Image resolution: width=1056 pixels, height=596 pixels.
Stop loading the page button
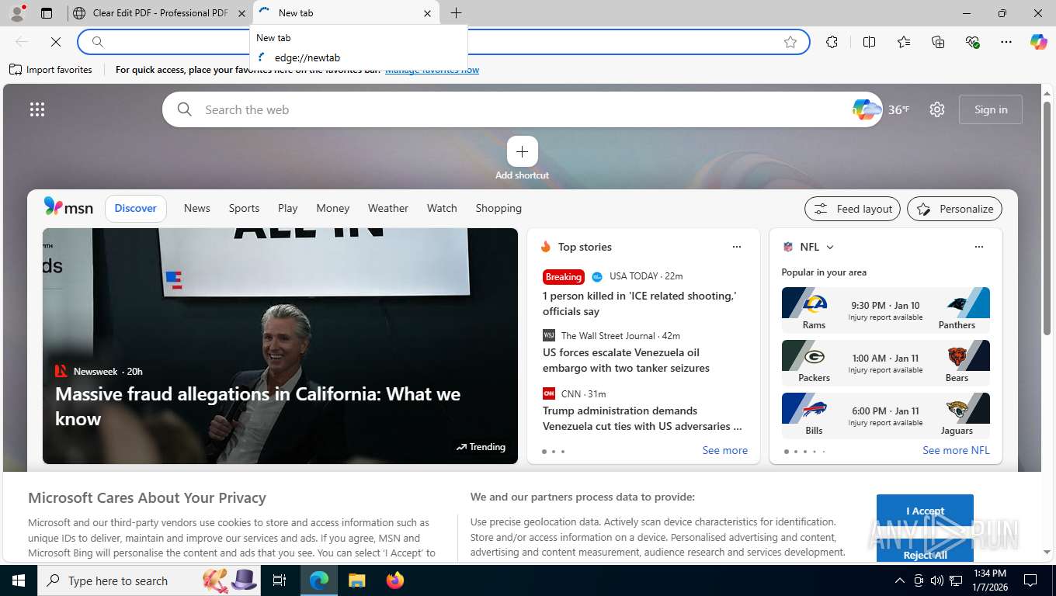tap(55, 42)
